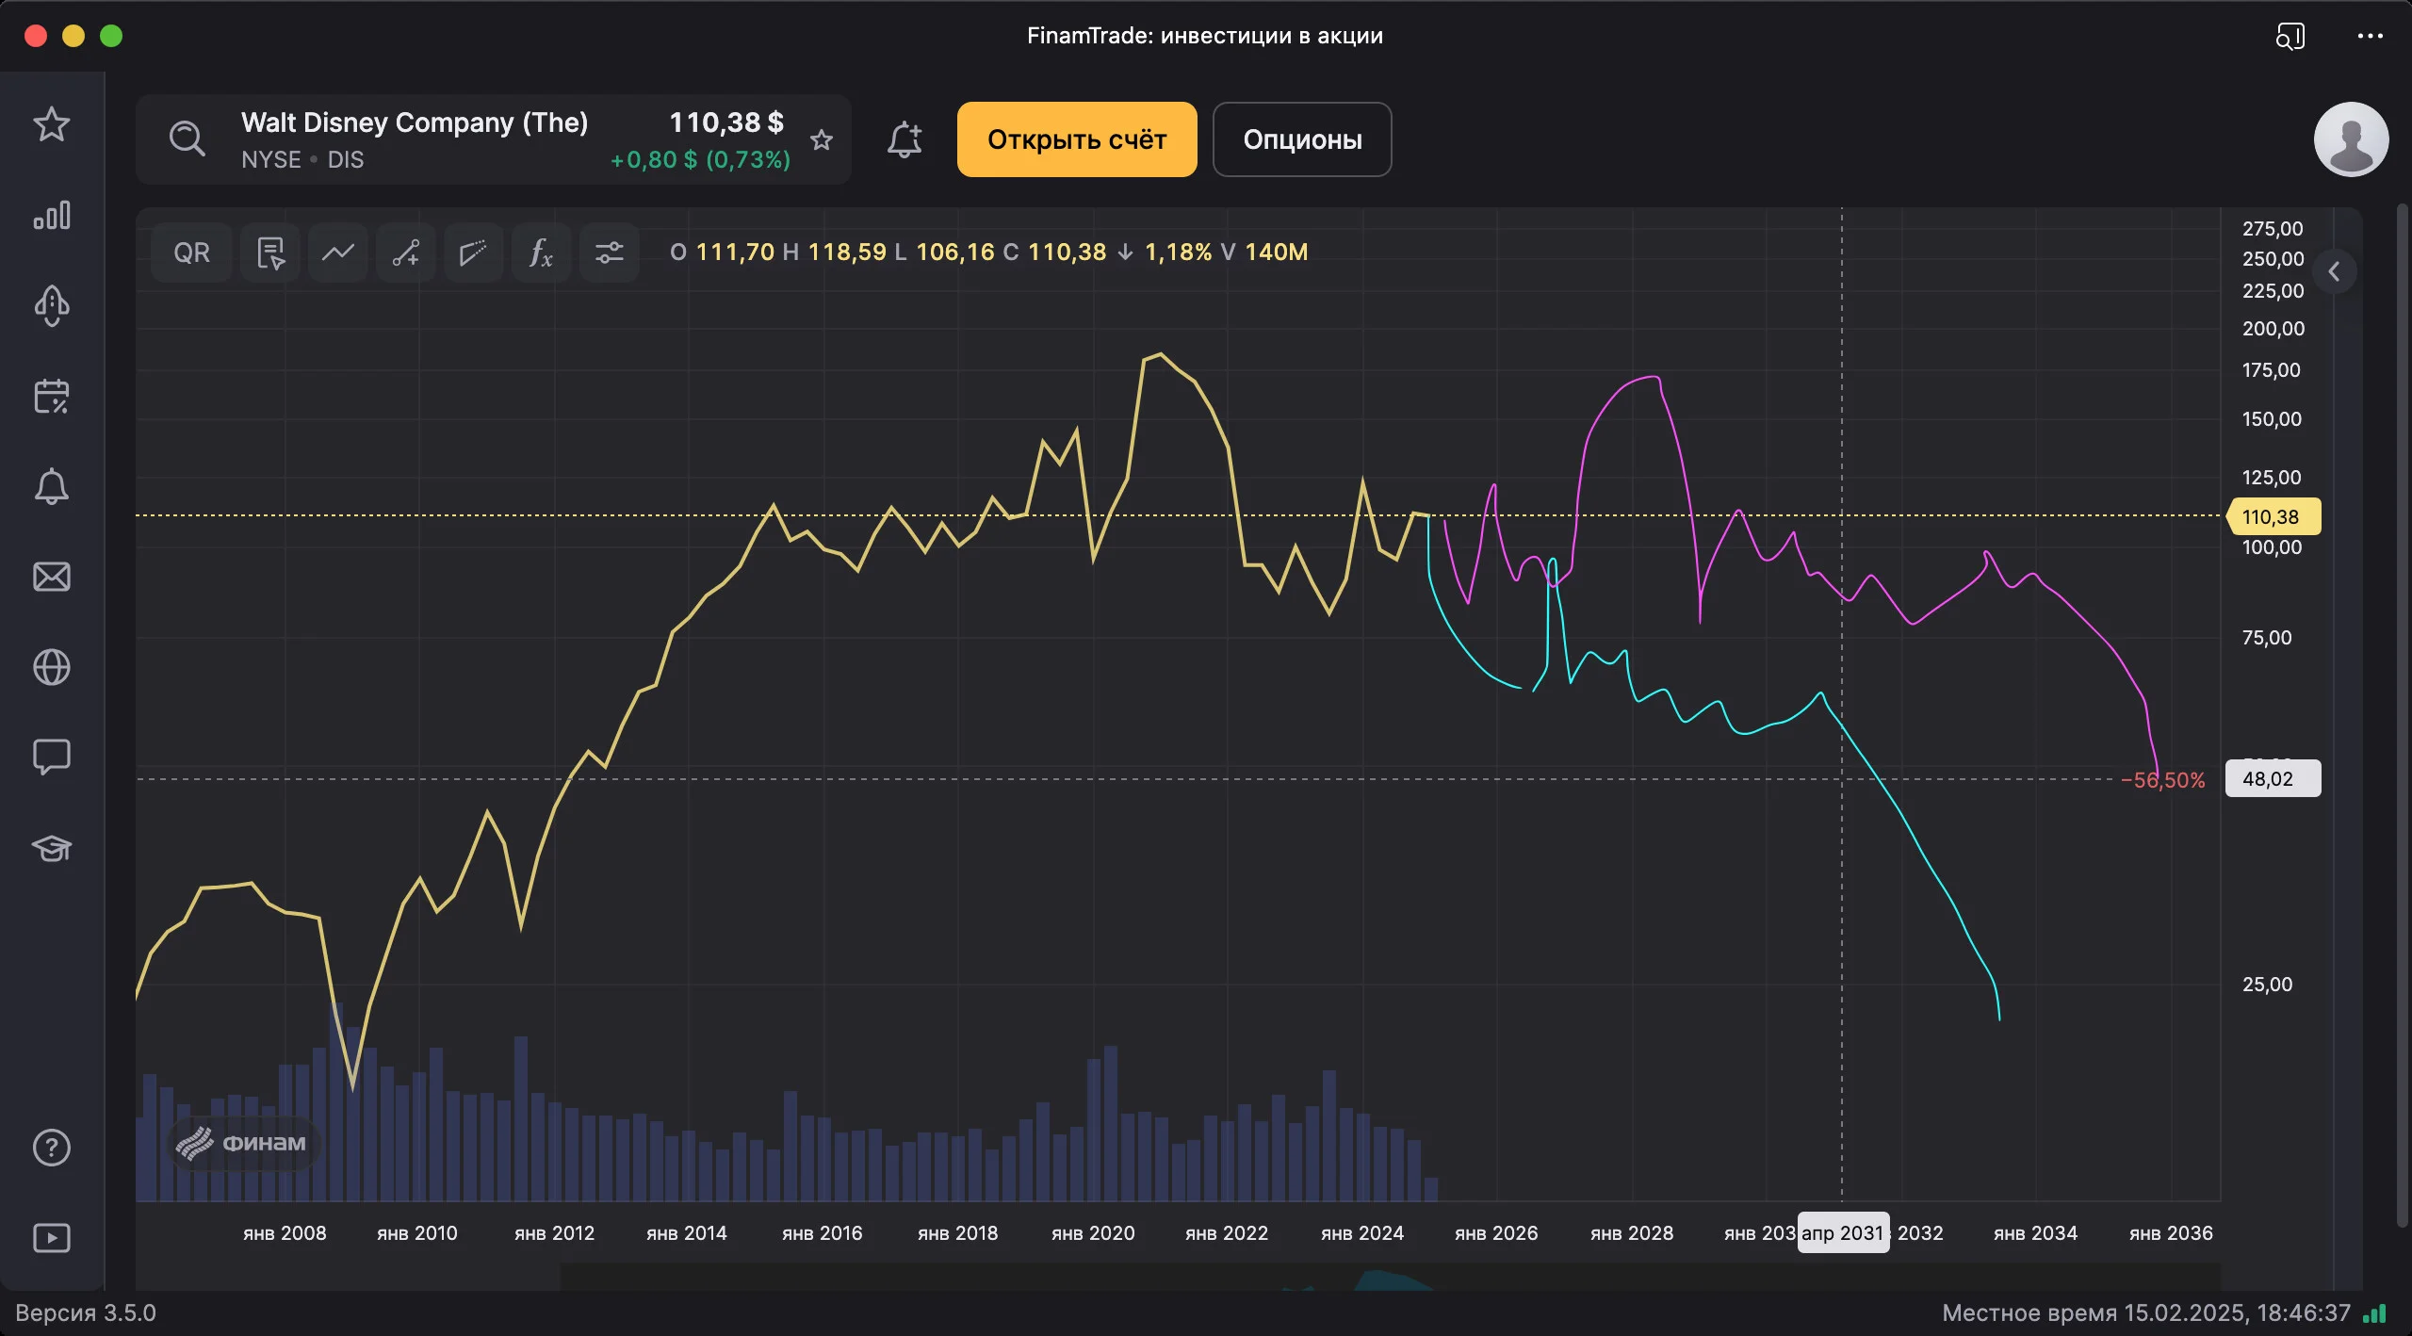2412x1336 pixels.
Task: Open the Опционы button
Action: pyautogui.click(x=1302, y=139)
